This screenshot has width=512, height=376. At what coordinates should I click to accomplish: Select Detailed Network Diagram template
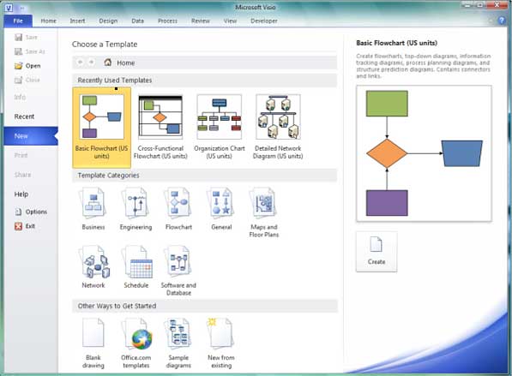click(278, 128)
